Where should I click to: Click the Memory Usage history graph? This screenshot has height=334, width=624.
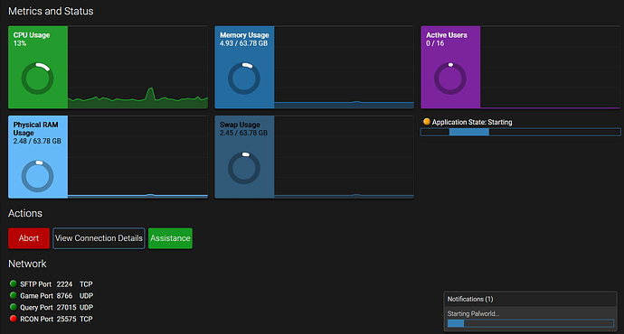344,67
